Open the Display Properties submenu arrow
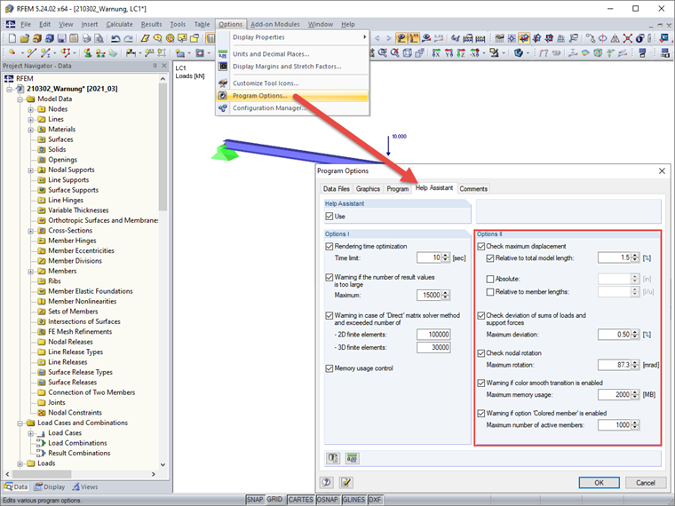This screenshot has width=675, height=506. [364, 37]
